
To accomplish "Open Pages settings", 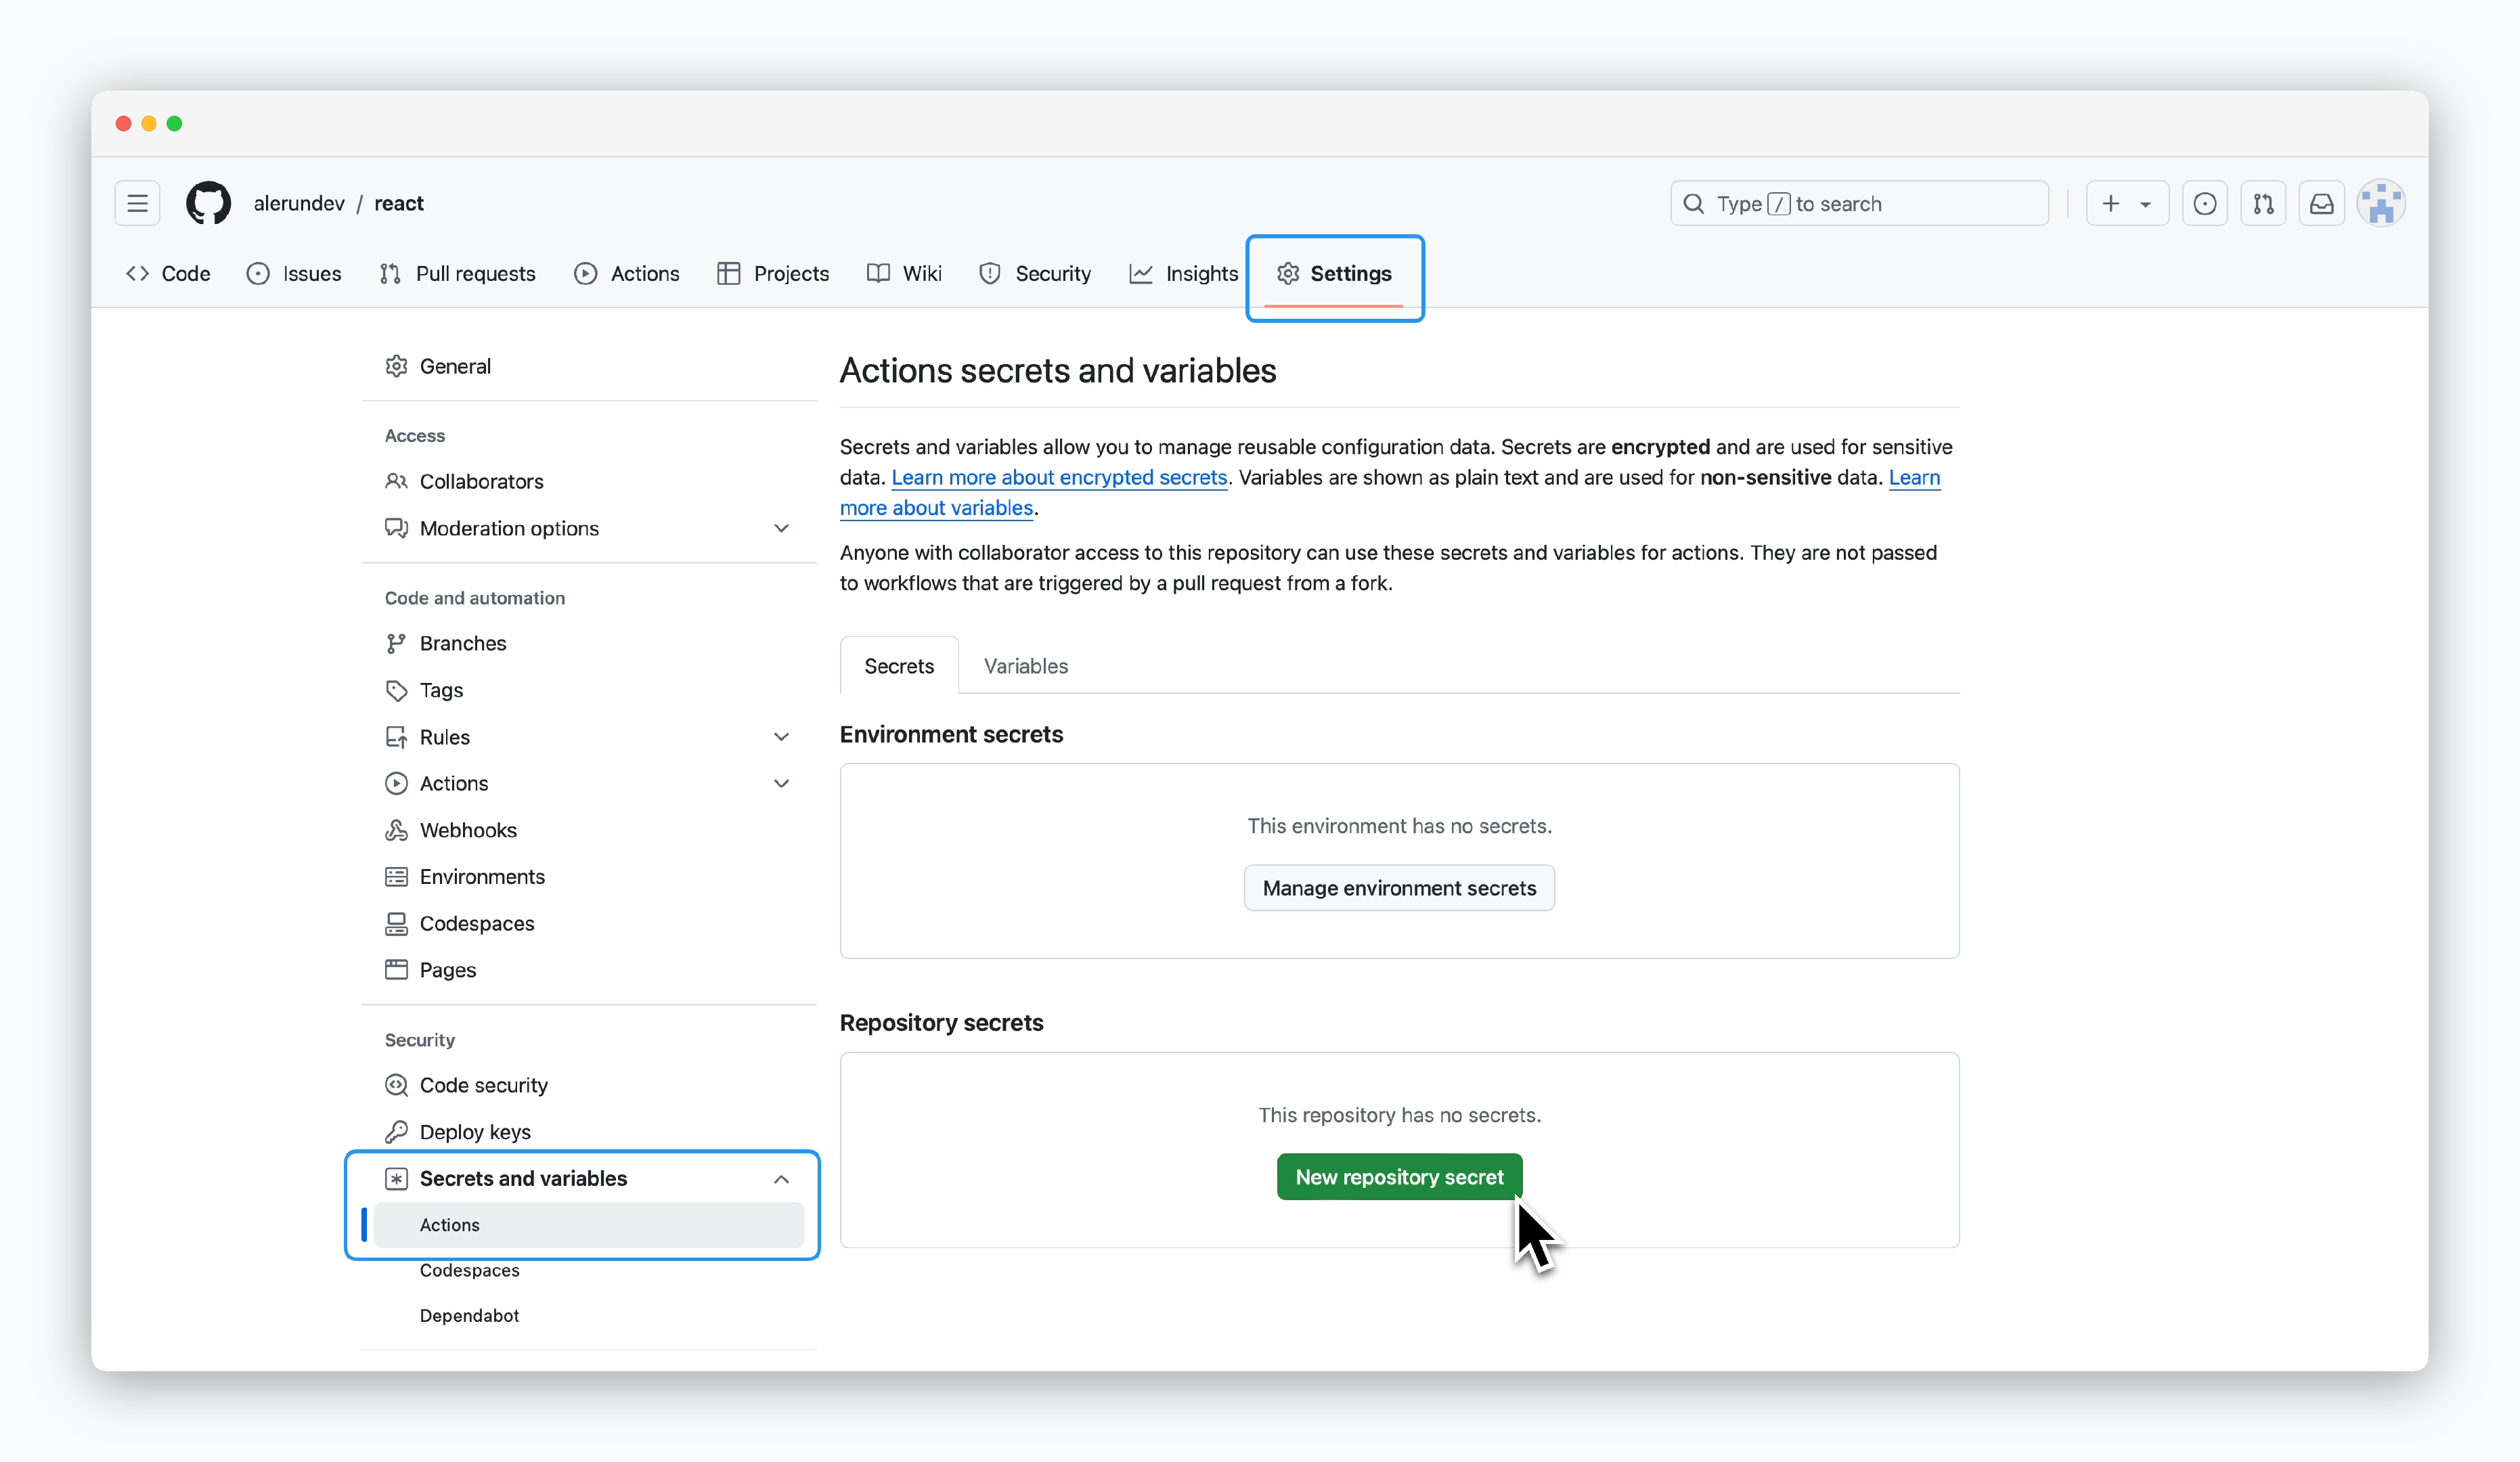I will pyautogui.click(x=589, y=970).
